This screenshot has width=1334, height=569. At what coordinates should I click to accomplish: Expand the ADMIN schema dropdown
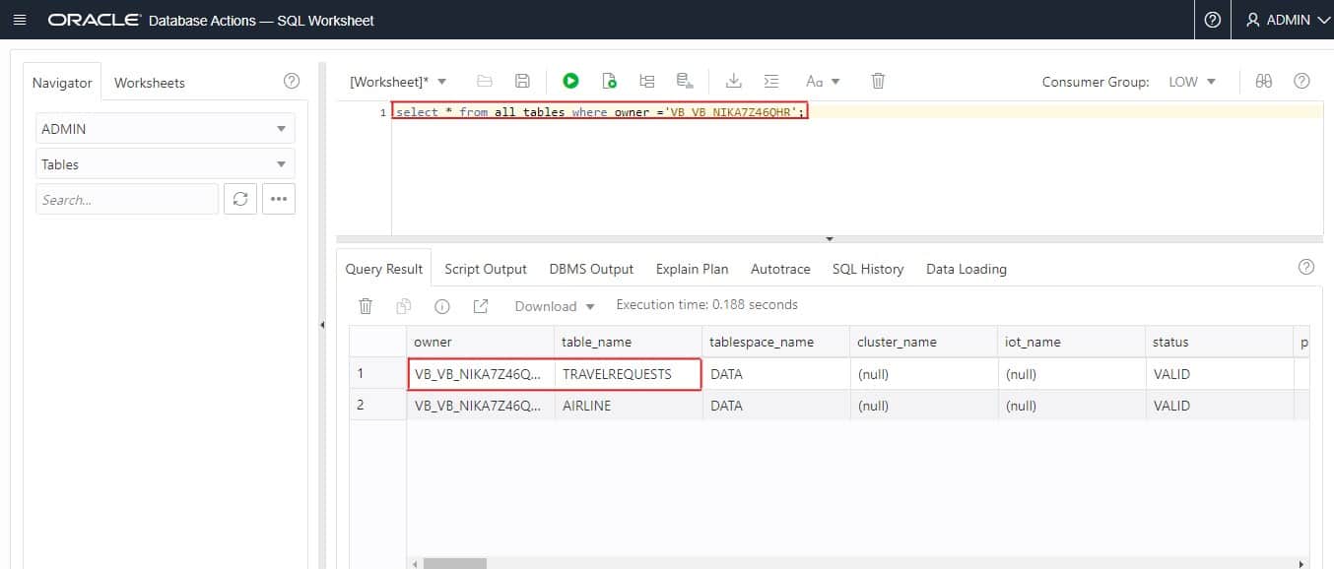click(x=165, y=129)
